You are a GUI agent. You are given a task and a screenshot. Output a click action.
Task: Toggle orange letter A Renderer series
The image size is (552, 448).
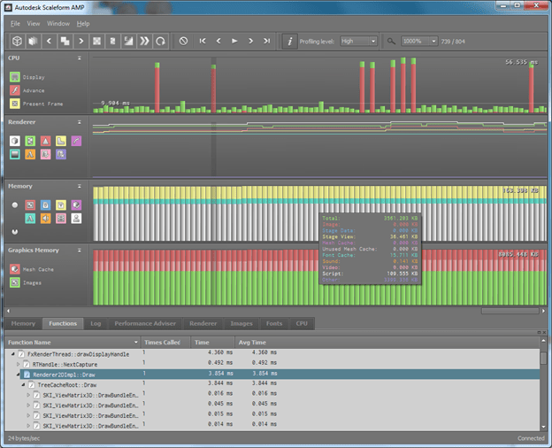click(x=30, y=154)
